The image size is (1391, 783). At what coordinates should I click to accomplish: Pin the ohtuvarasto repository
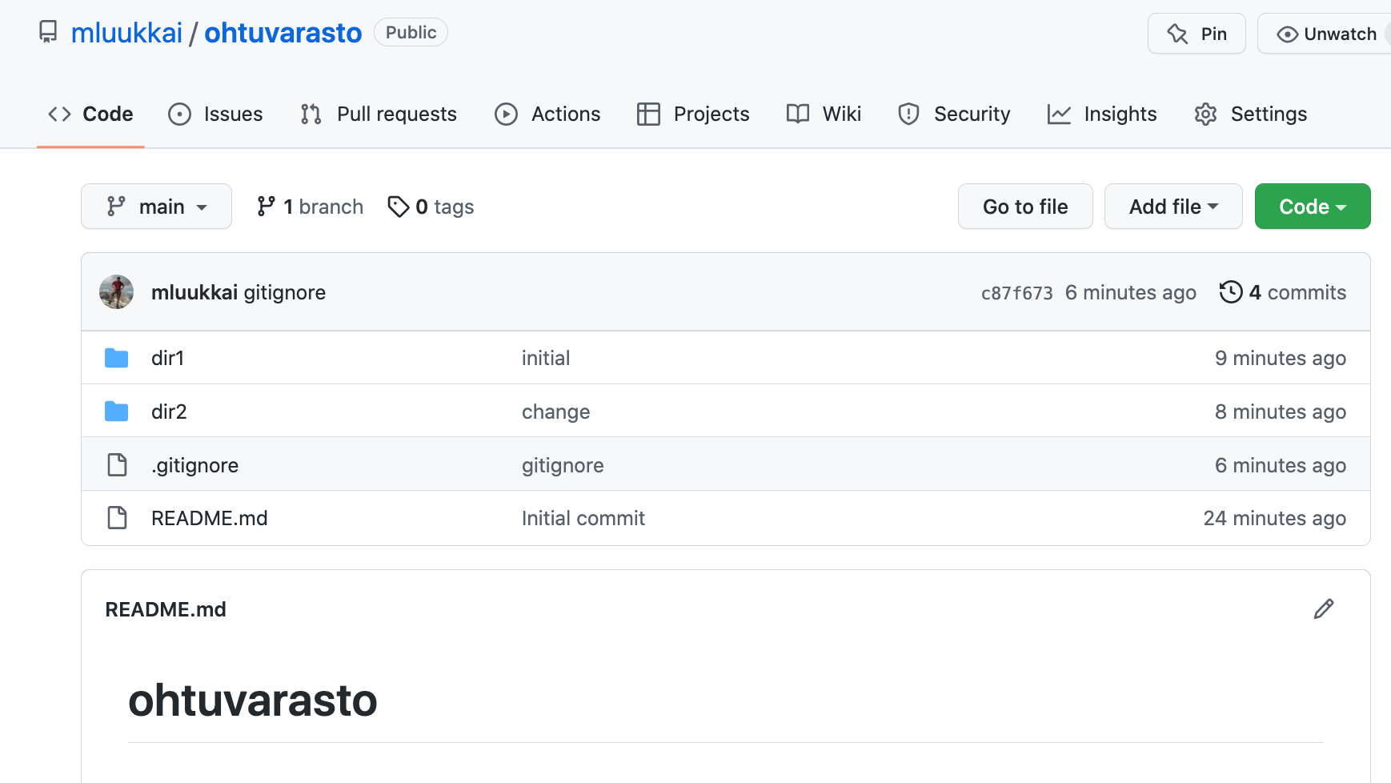(1197, 34)
